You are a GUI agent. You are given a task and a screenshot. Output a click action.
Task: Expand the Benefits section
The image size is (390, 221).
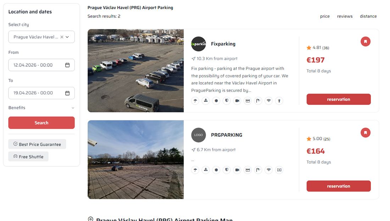coord(41,108)
